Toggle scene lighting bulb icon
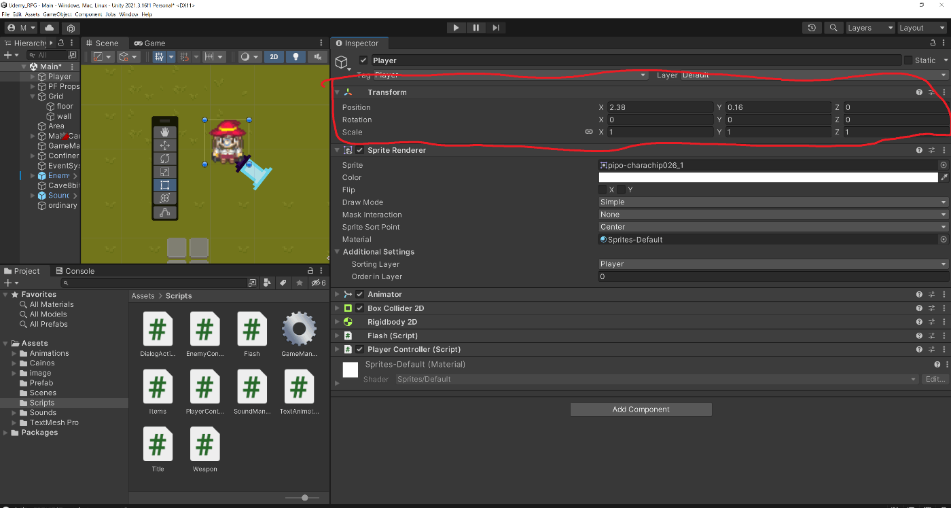 pos(295,57)
